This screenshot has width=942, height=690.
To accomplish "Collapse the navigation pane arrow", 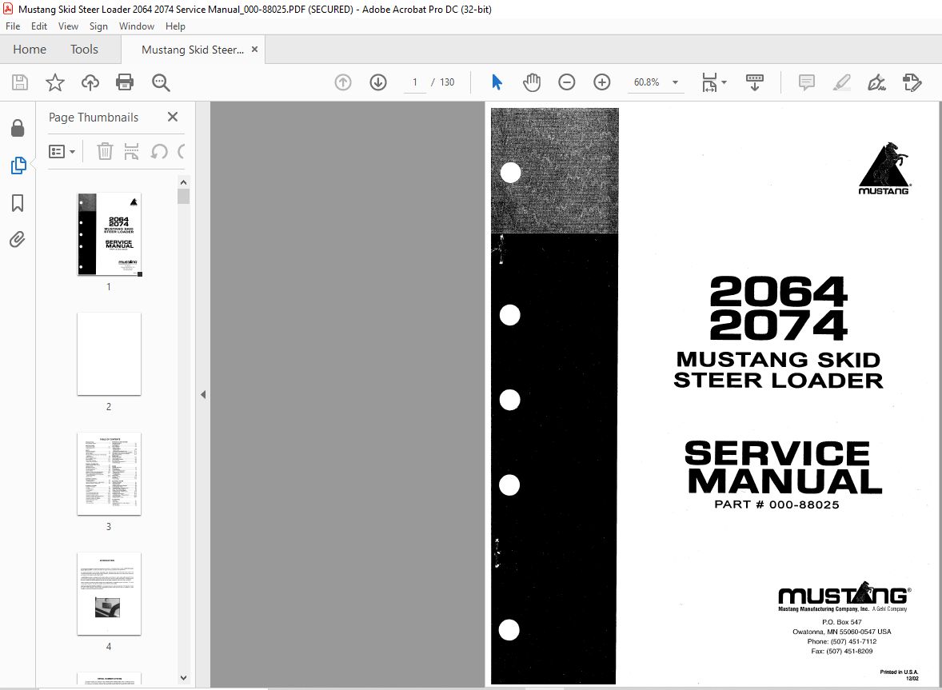I will (x=203, y=394).
